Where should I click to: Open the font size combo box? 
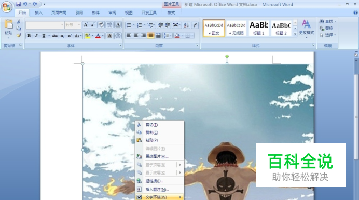click(x=73, y=25)
